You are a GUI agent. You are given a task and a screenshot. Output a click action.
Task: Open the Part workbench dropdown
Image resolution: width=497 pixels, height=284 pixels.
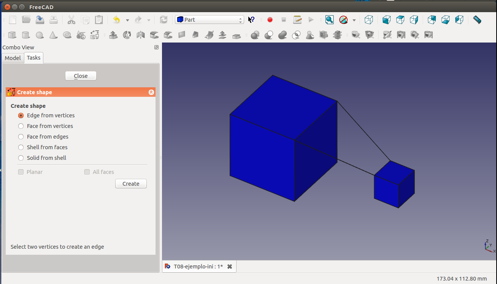pyautogui.click(x=209, y=20)
